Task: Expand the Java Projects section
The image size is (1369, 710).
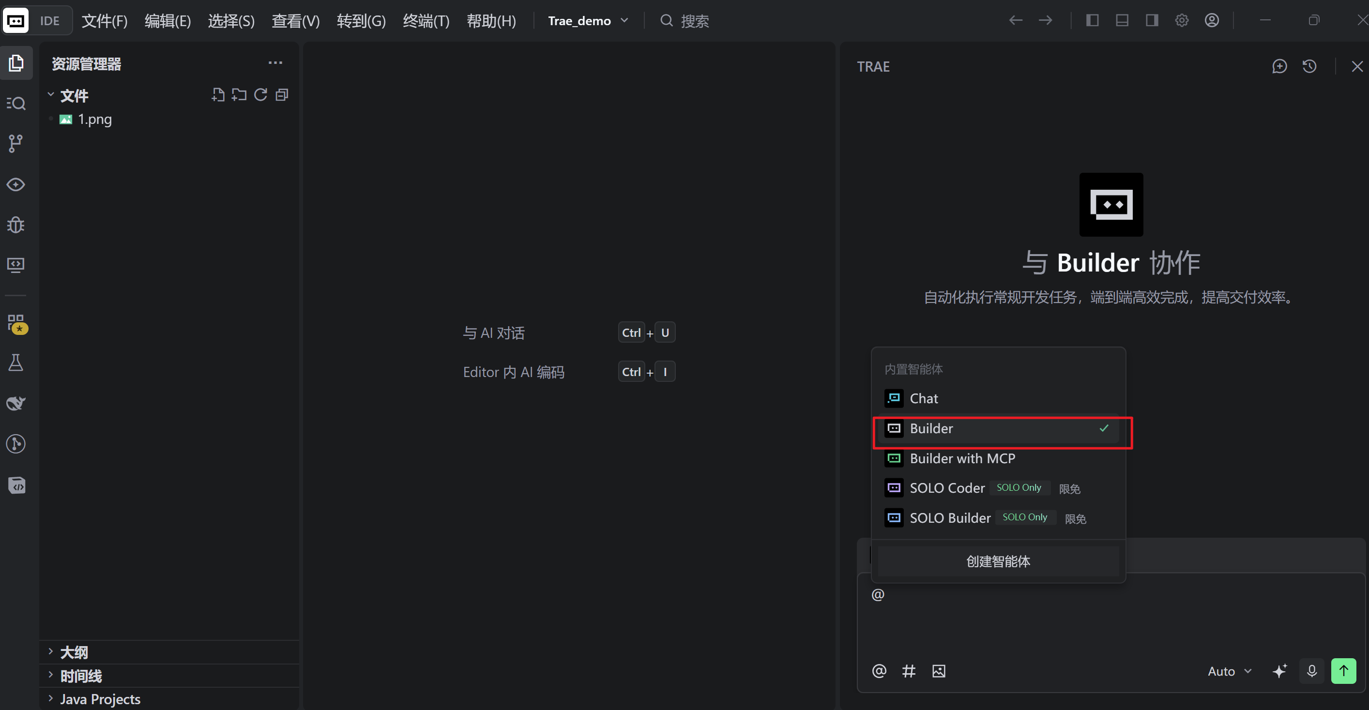Action: (x=100, y=699)
